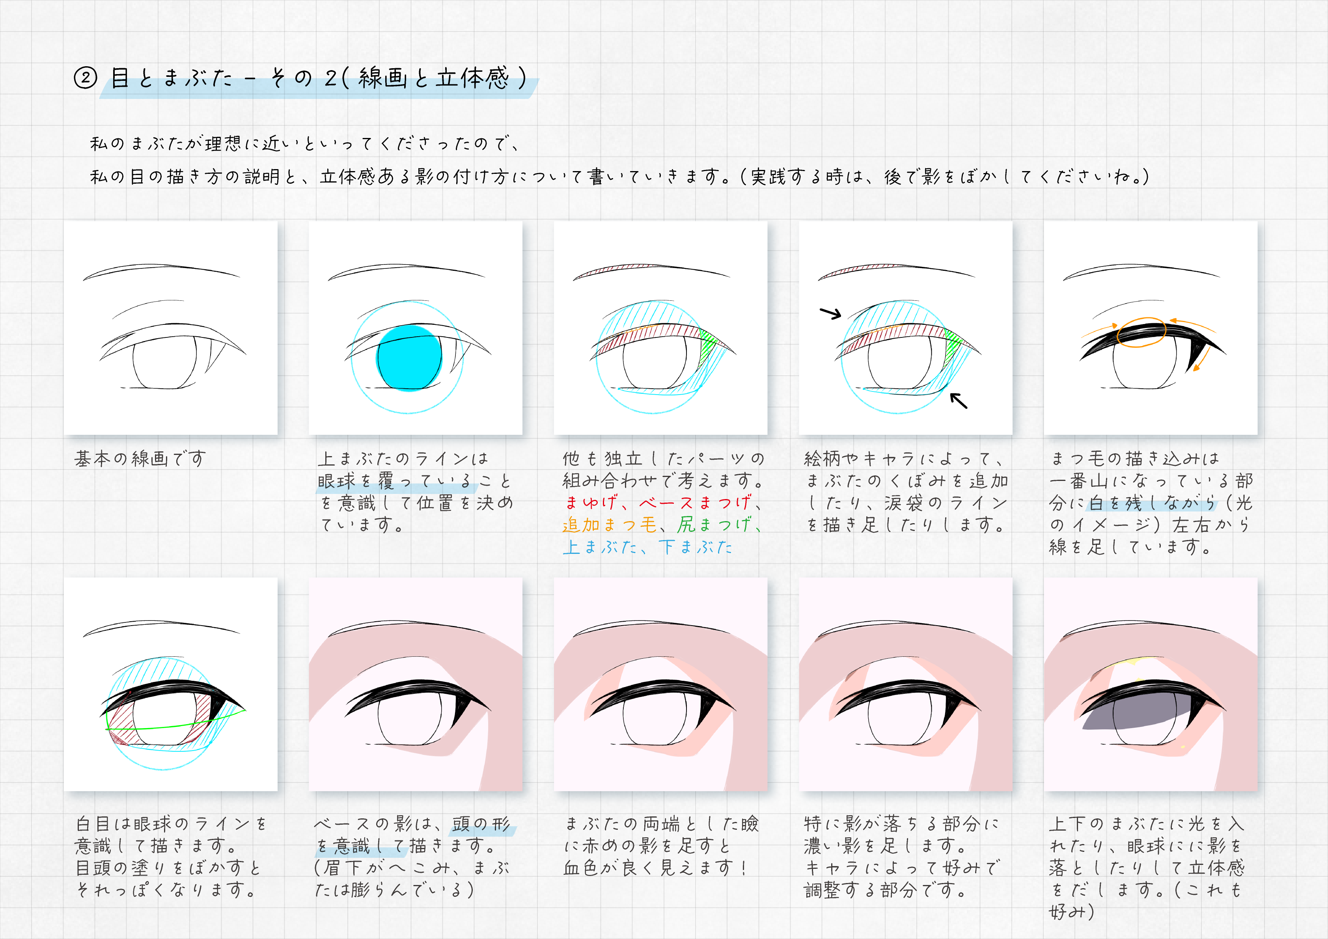1328x939 pixels.
Task: Select the eye image with solid cyan iris
Action: [x=415, y=328]
